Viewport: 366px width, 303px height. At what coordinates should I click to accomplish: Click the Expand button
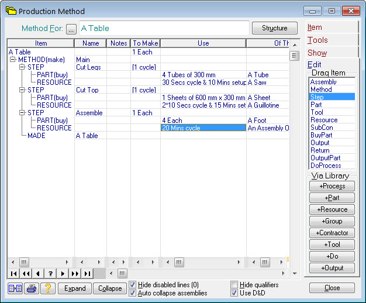(75, 288)
